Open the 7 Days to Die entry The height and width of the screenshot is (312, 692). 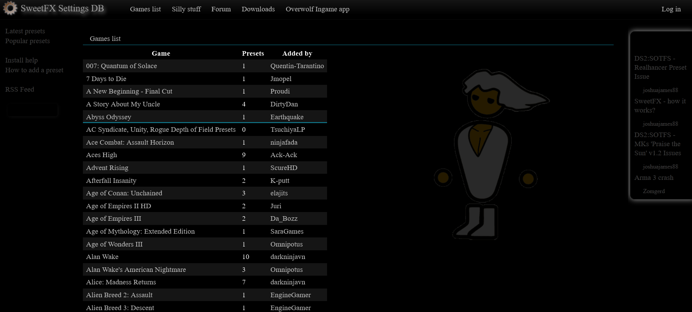106,79
